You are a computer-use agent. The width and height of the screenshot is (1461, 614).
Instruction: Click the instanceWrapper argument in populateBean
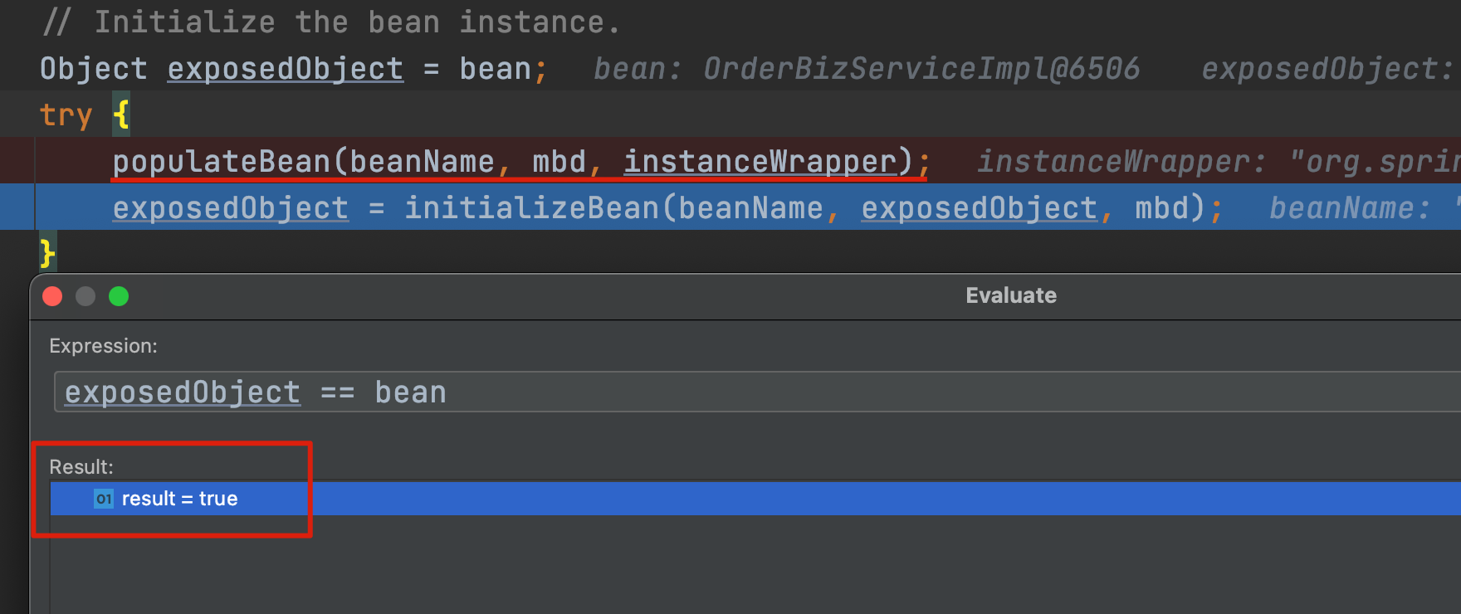pyautogui.click(x=760, y=161)
